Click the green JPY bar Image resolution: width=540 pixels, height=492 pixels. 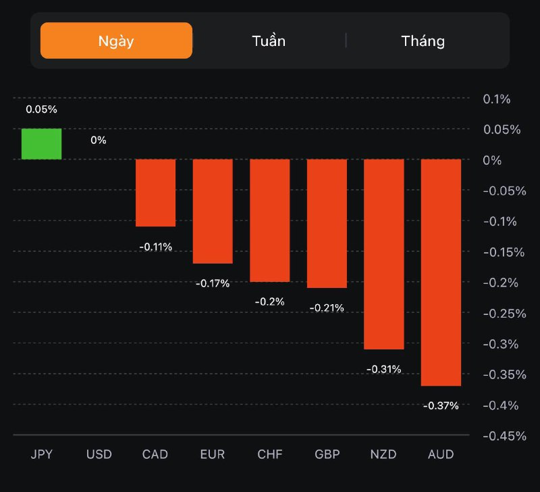pyautogui.click(x=41, y=144)
